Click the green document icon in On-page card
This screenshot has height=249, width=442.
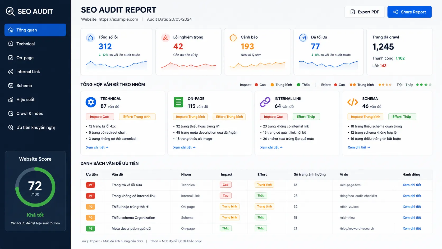(x=178, y=102)
